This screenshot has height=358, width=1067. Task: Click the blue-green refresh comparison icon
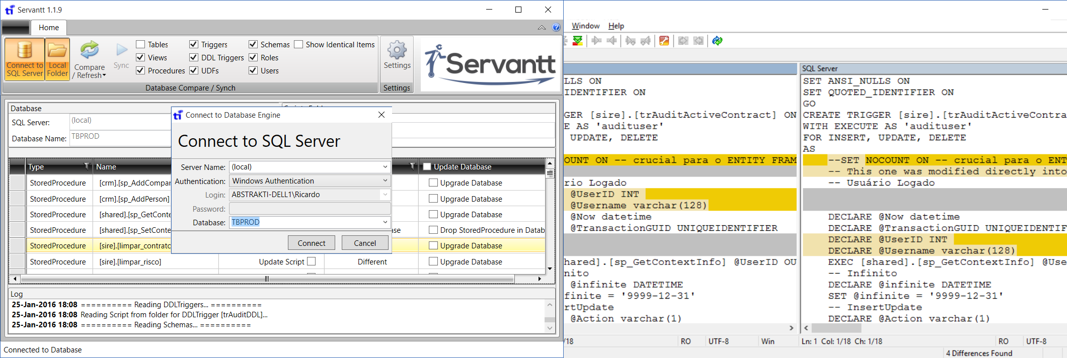pyautogui.click(x=717, y=41)
